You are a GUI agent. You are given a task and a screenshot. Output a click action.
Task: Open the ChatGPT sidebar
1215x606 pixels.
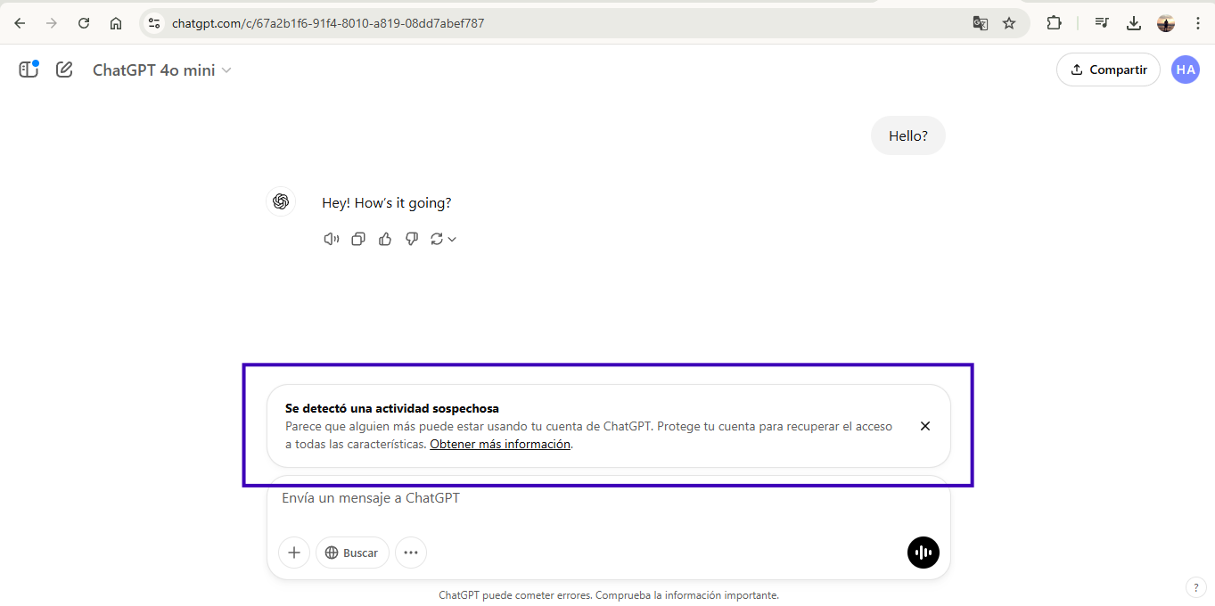[29, 70]
